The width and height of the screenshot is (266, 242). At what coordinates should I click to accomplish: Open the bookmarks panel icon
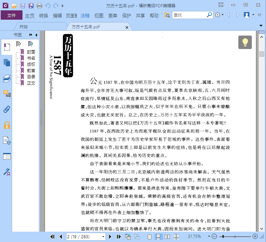(x=7, y=47)
